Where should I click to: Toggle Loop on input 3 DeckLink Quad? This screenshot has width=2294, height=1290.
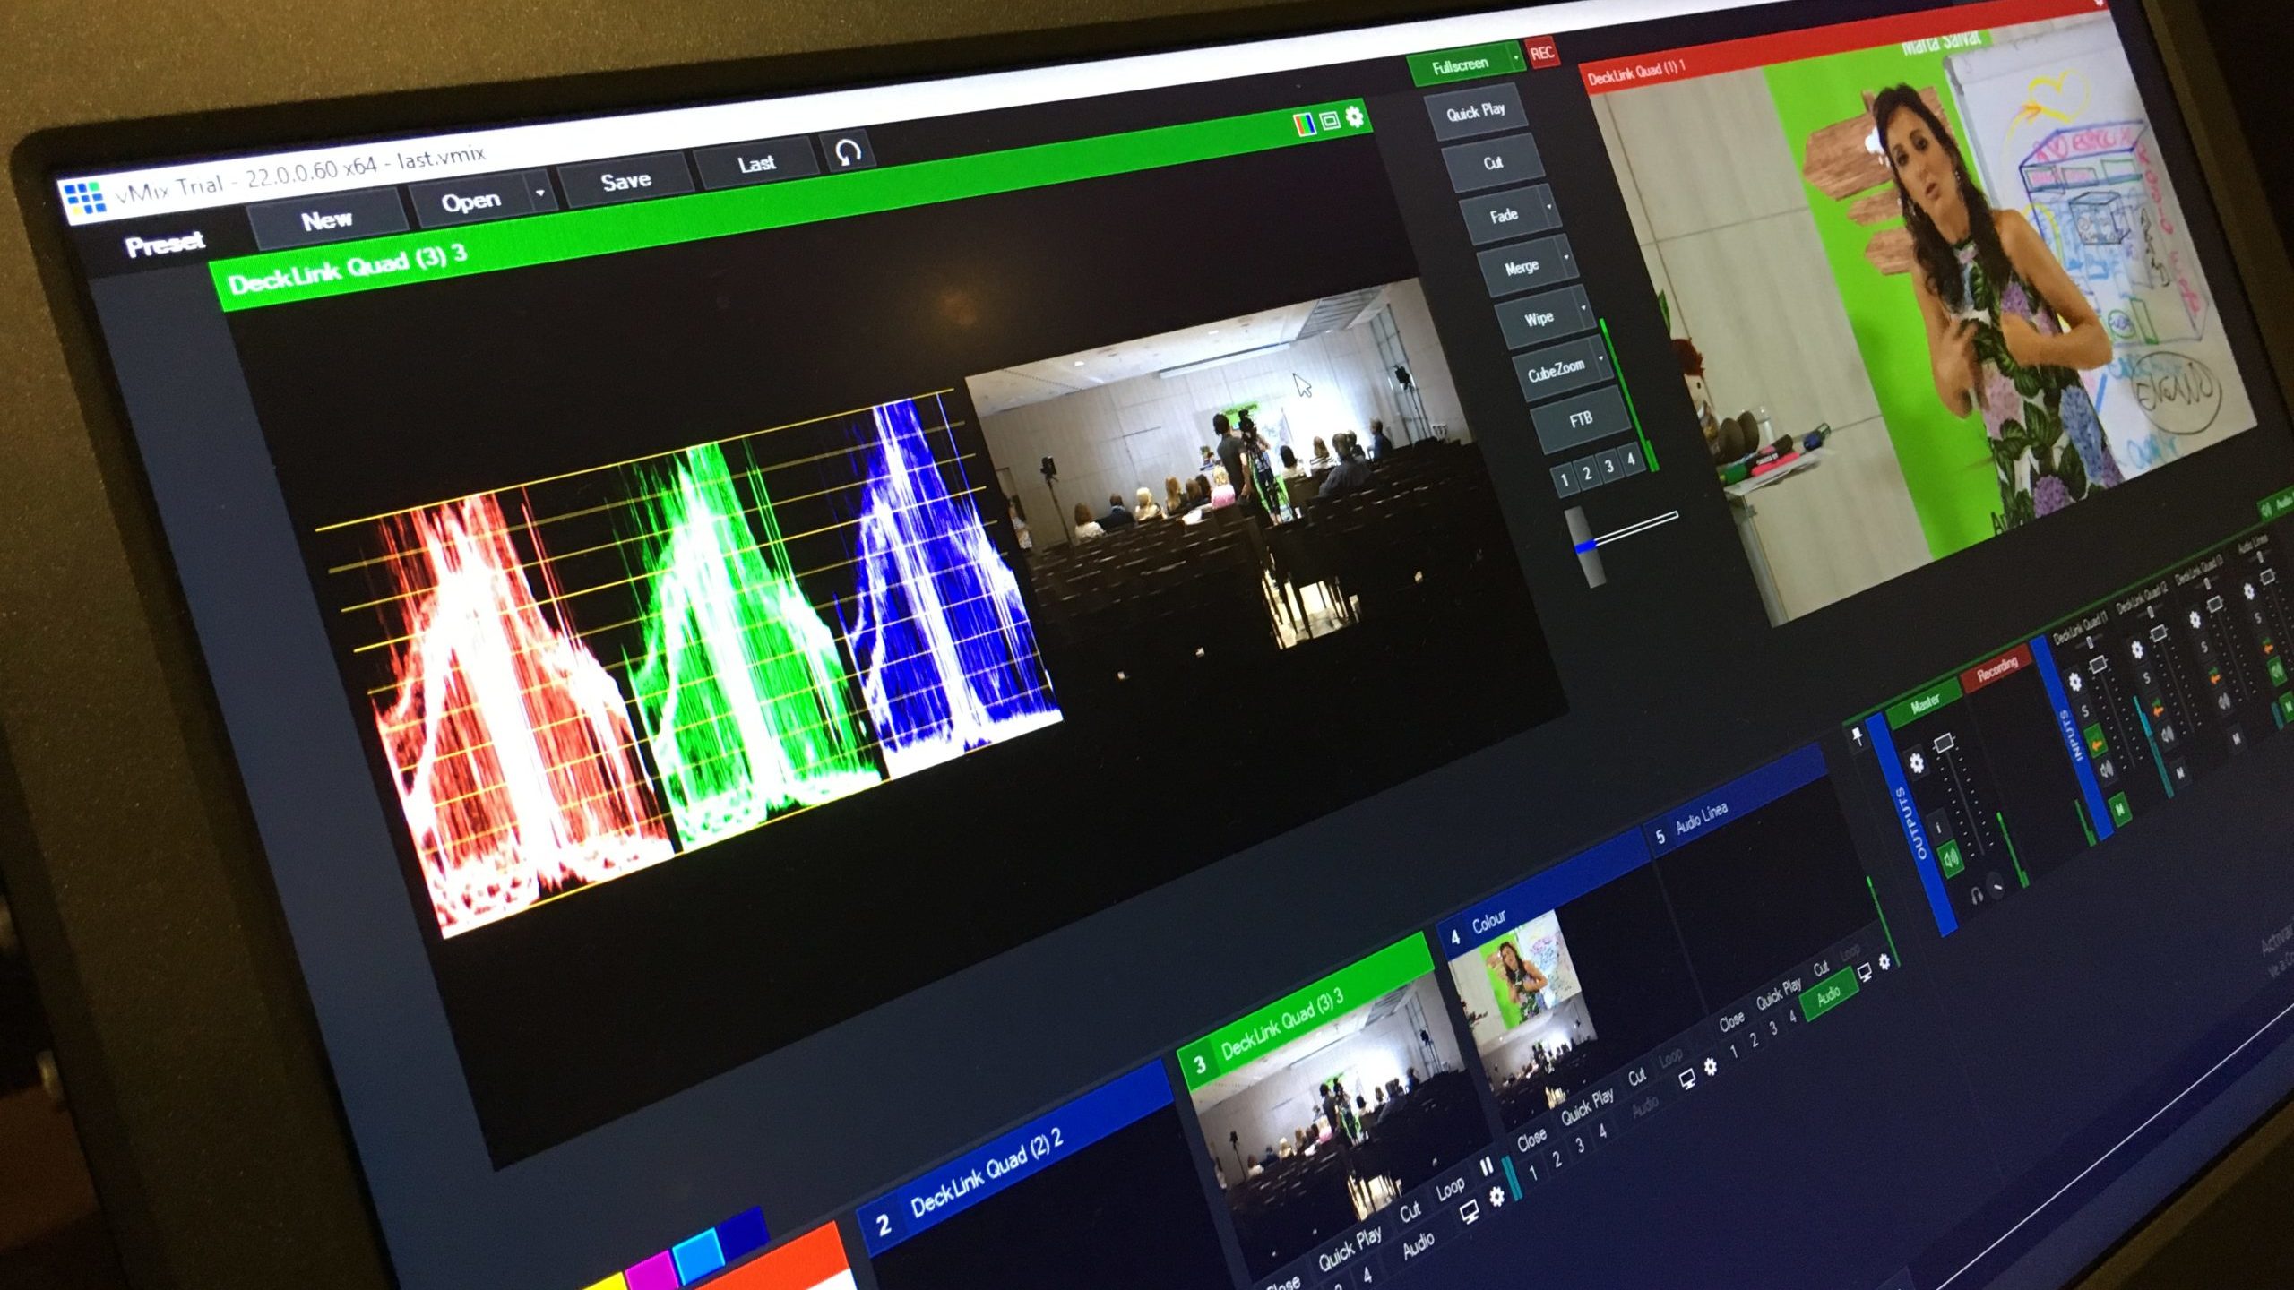click(x=1450, y=1189)
